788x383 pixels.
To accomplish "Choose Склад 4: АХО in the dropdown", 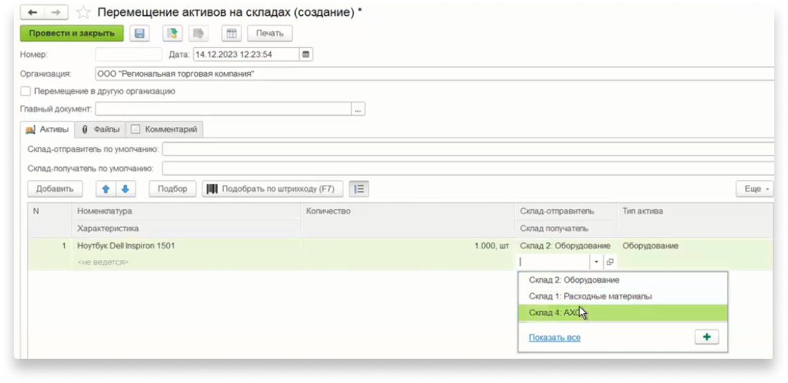I will click(623, 312).
